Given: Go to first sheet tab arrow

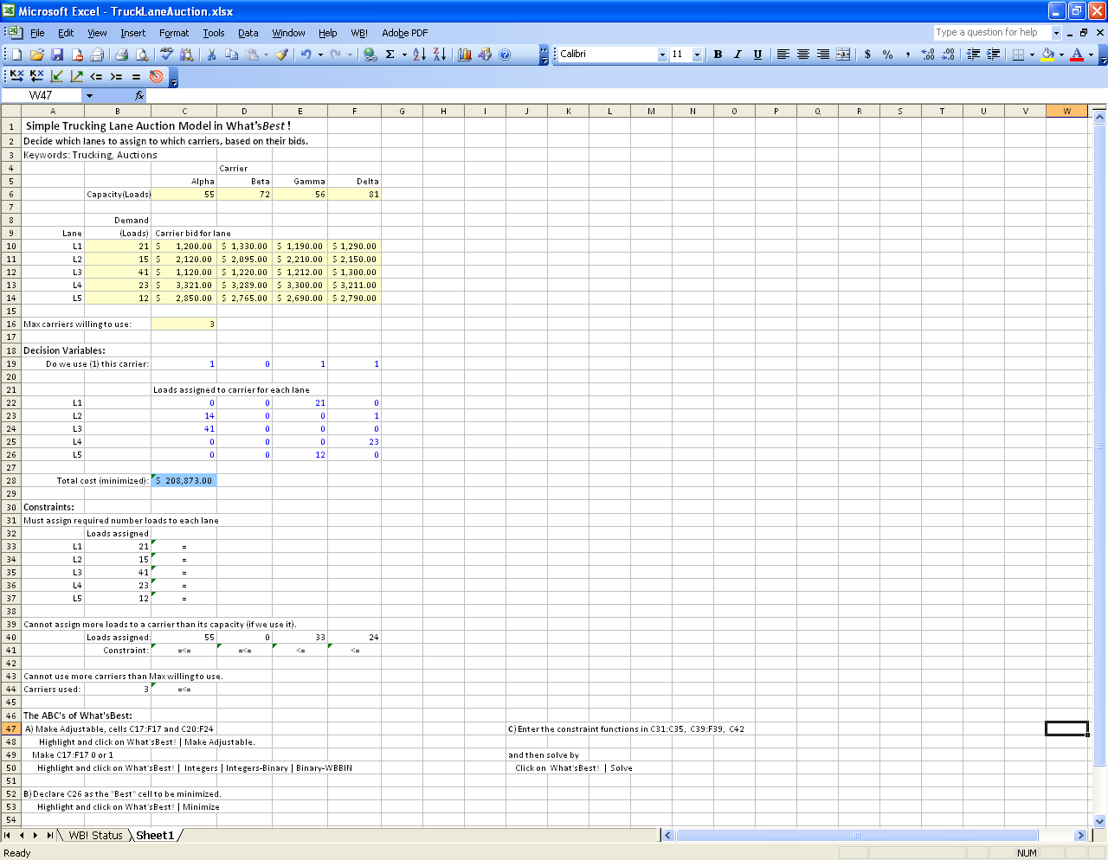Looking at the screenshot, I should coord(8,835).
